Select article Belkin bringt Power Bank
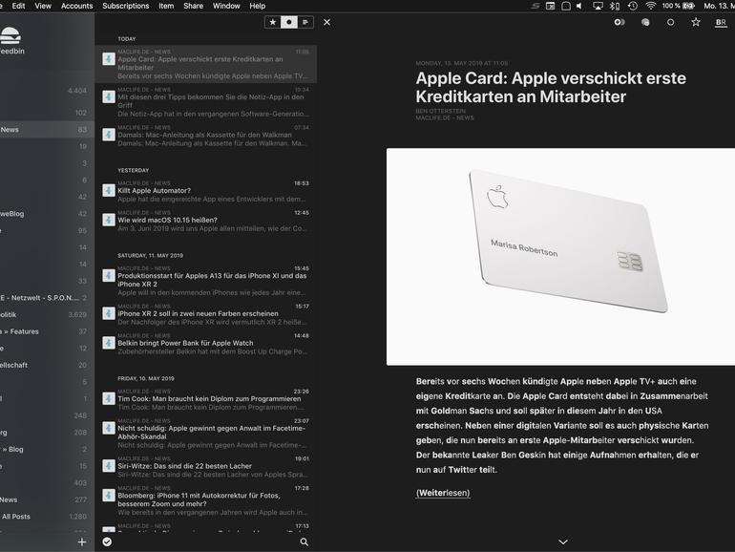735x552 pixels. pos(206,343)
